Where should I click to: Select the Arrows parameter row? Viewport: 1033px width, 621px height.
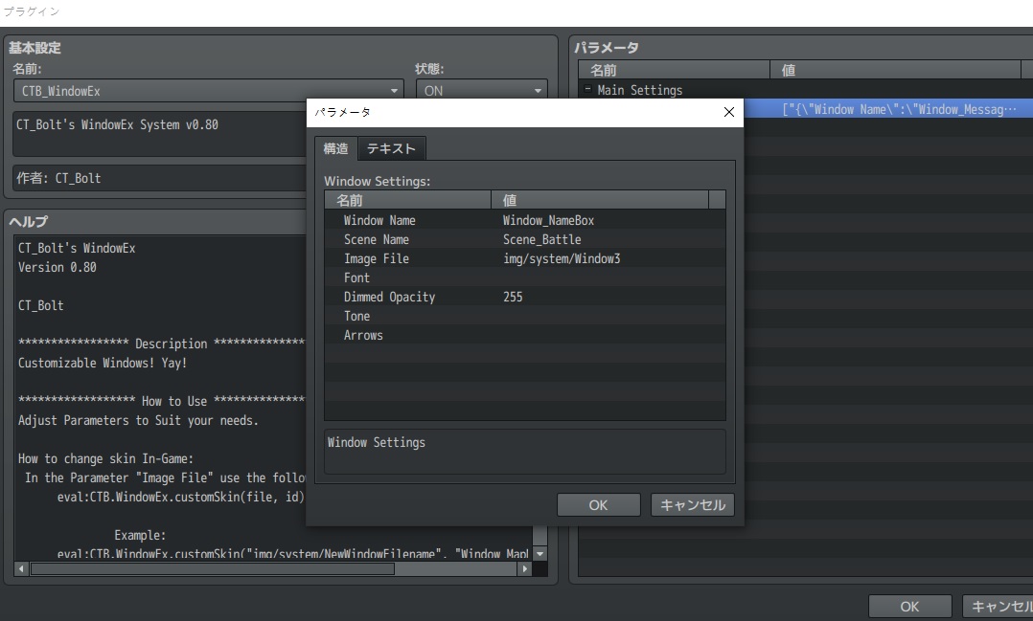525,334
